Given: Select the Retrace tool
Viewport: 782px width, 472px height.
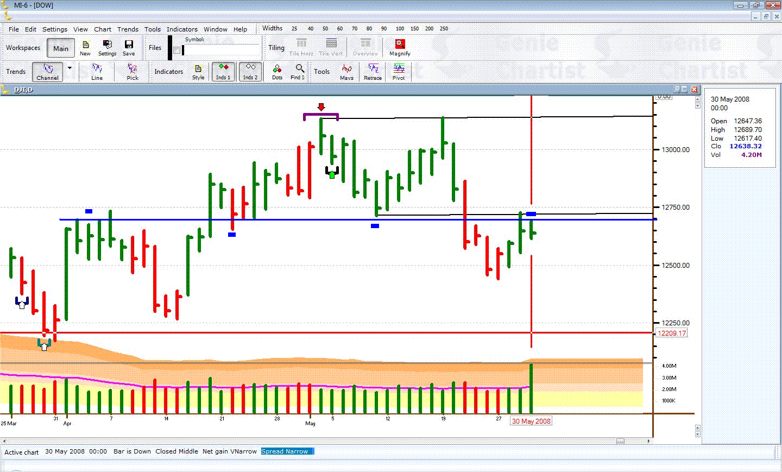Looking at the screenshot, I should (x=373, y=72).
